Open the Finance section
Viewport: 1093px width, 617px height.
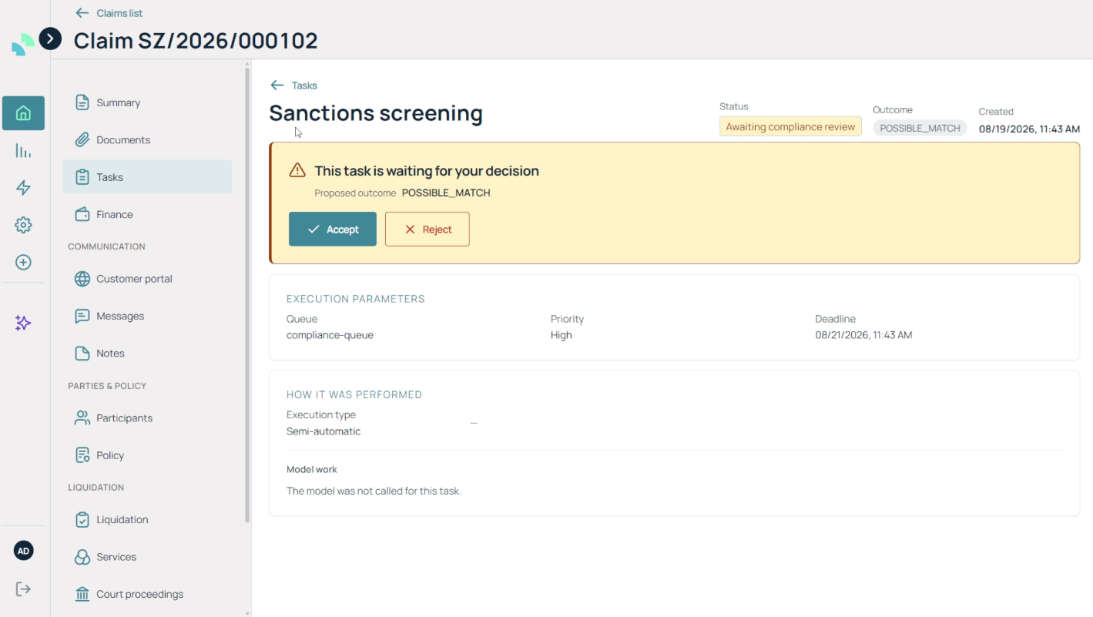(x=147, y=214)
